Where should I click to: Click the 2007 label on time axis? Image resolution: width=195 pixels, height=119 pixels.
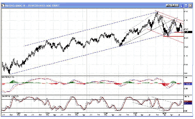point(135,112)
